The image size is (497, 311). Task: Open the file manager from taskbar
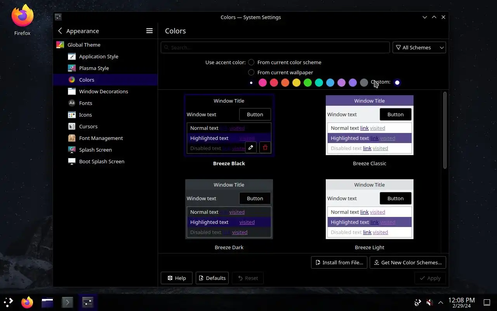tap(47, 302)
